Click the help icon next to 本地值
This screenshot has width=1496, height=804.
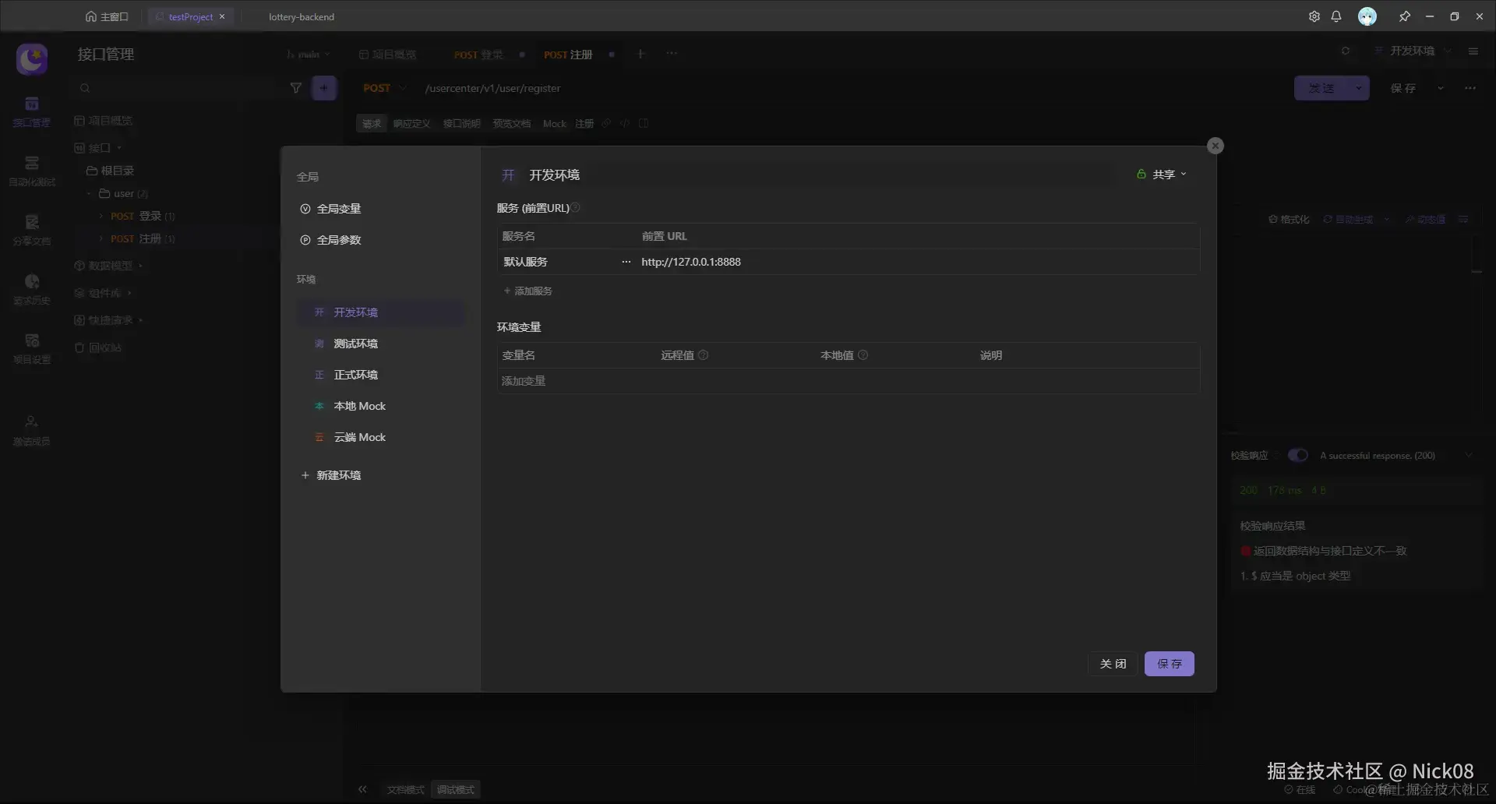(x=863, y=355)
